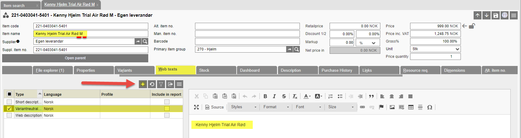Open web texts grid hamburger menu
This screenshot has height=138, width=521.
(179, 84)
